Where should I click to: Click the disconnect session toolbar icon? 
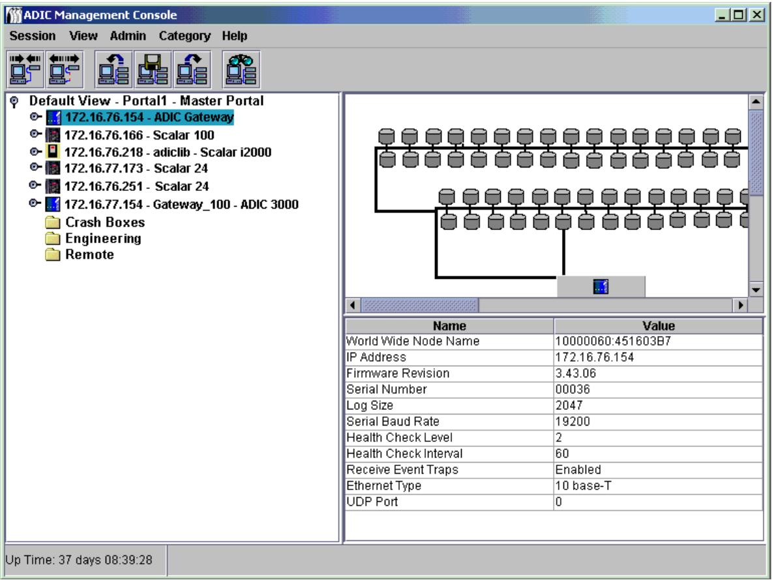[x=65, y=70]
